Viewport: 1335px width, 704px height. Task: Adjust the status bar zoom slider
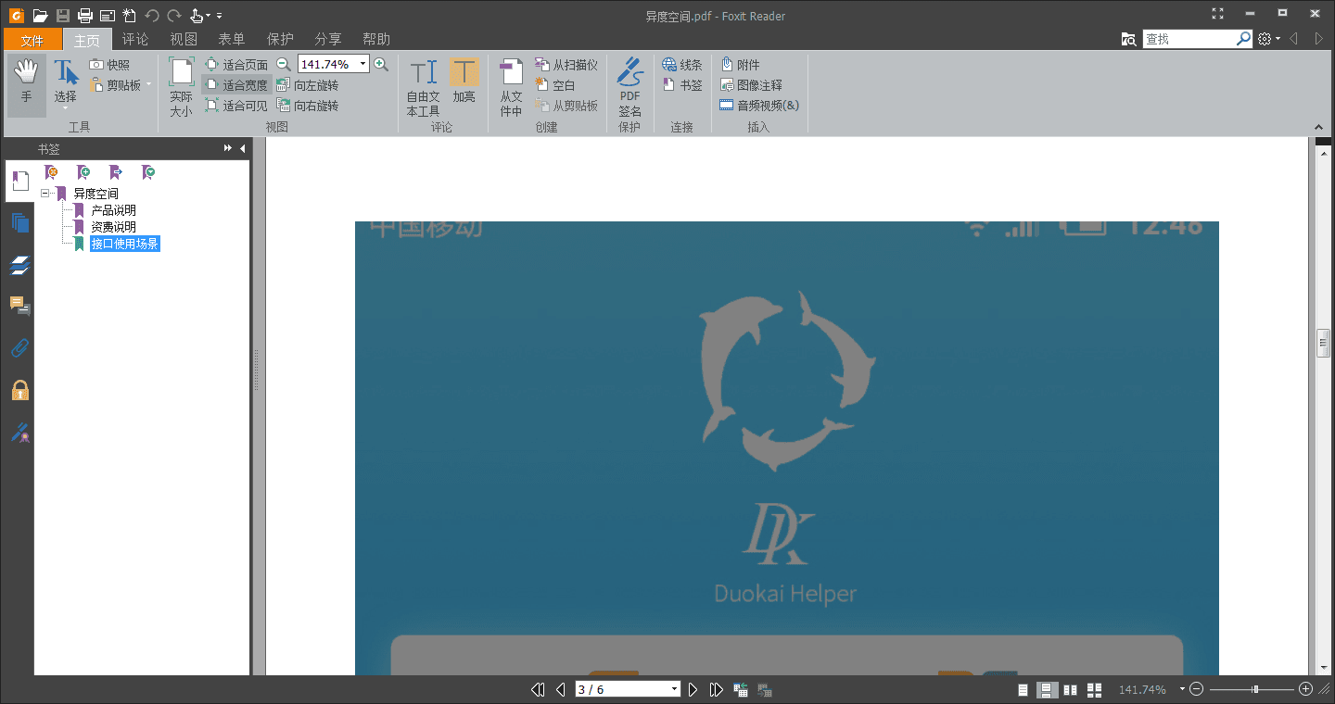point(1255,689)
